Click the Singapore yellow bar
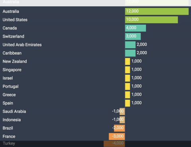191x147 pixels. (x=127, y=70)
